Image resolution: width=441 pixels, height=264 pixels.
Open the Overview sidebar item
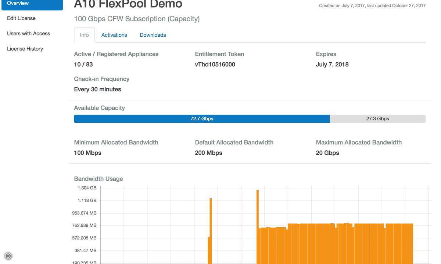32,4
